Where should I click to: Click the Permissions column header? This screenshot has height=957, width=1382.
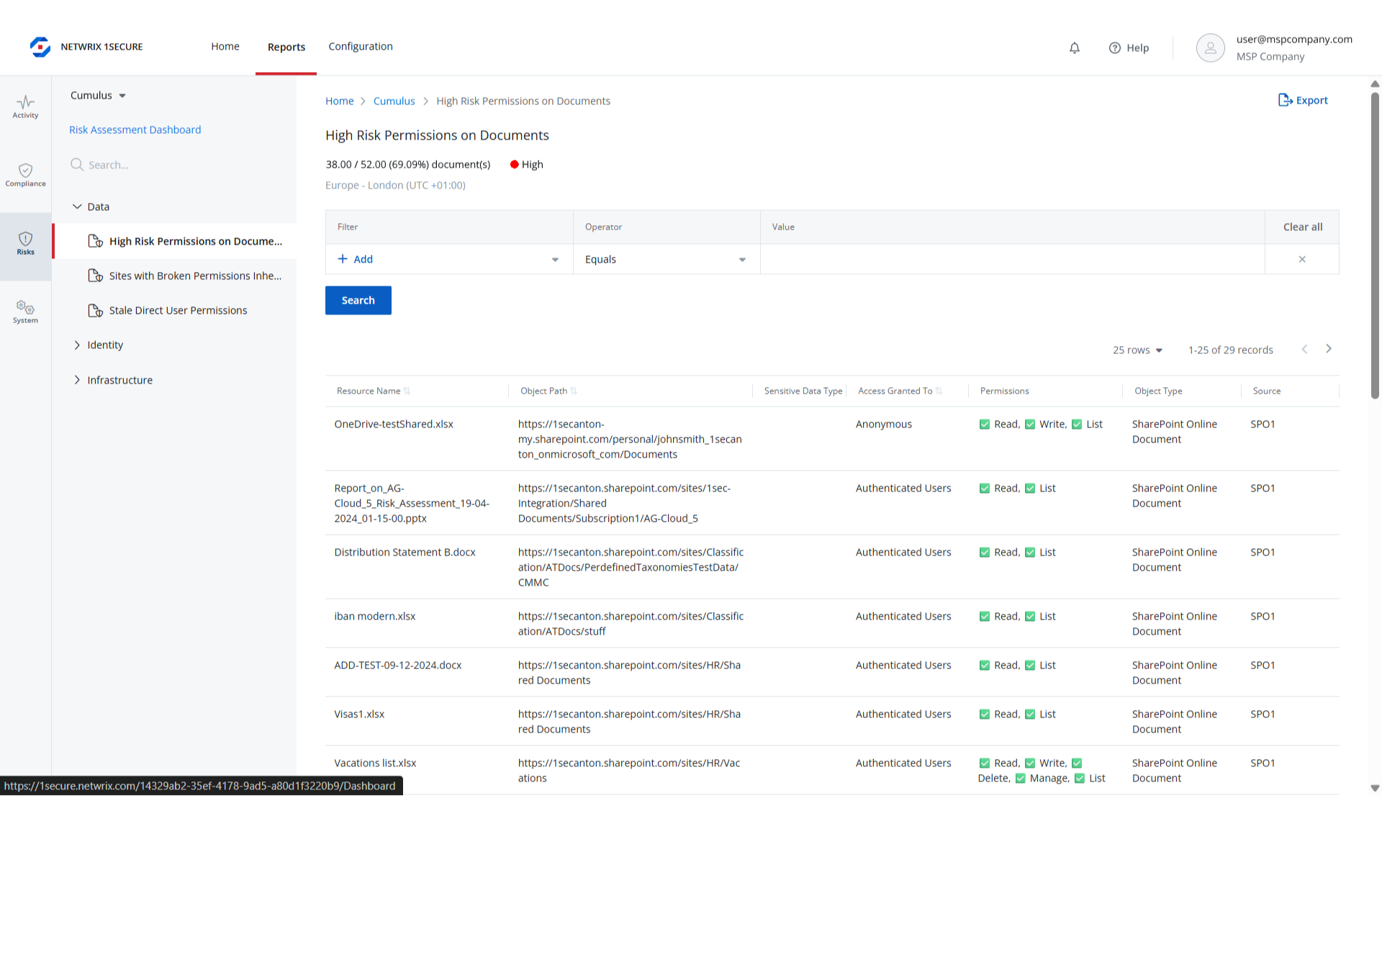coord(1004,391)
